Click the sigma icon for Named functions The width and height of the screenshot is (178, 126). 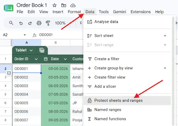tap(90, 119)
